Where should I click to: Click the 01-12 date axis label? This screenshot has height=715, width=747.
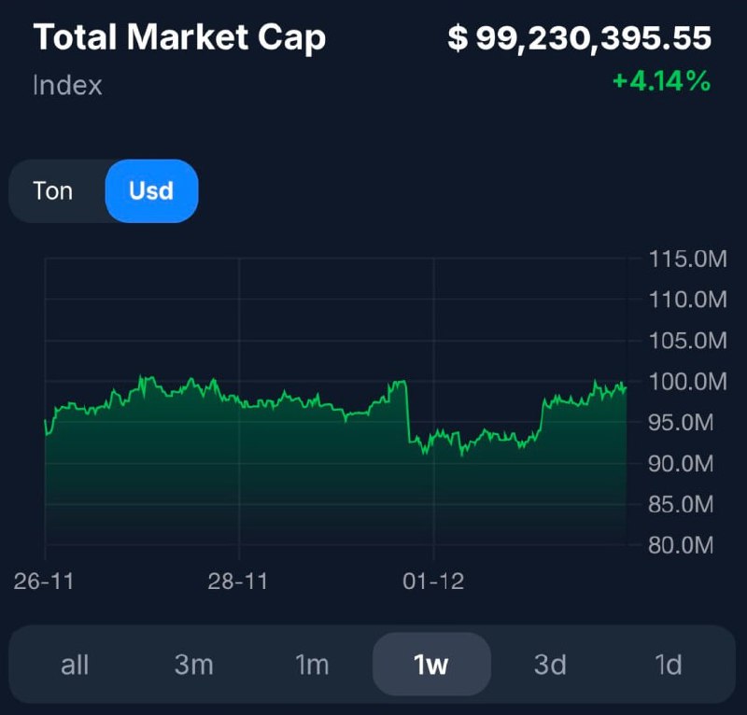[x=433, y=582]
